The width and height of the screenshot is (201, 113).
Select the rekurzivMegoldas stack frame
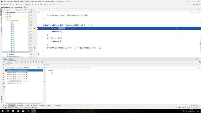pos(18,81)
